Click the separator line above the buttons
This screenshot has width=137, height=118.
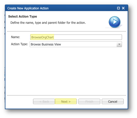[67, 95]
